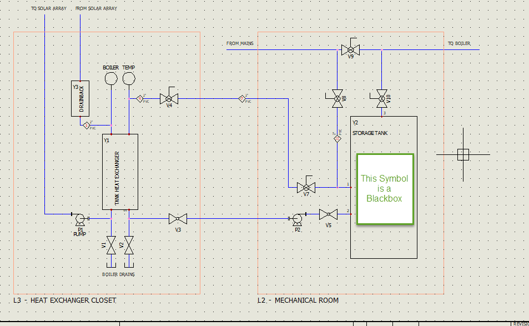The width and height of the screenshot is (529, 326).
Task: Select the V3 valve symbol
Action: pyautogui.click(x=178, y=219)
